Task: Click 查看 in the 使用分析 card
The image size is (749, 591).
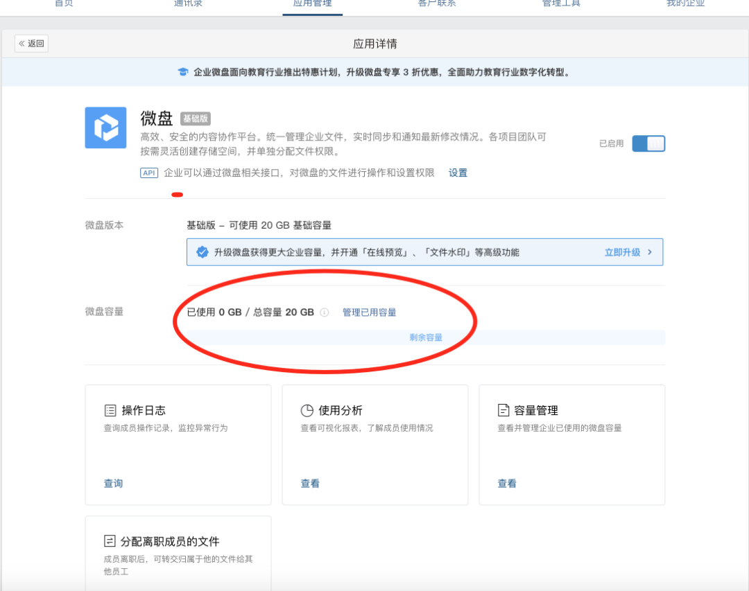Action: click(310, 484)
